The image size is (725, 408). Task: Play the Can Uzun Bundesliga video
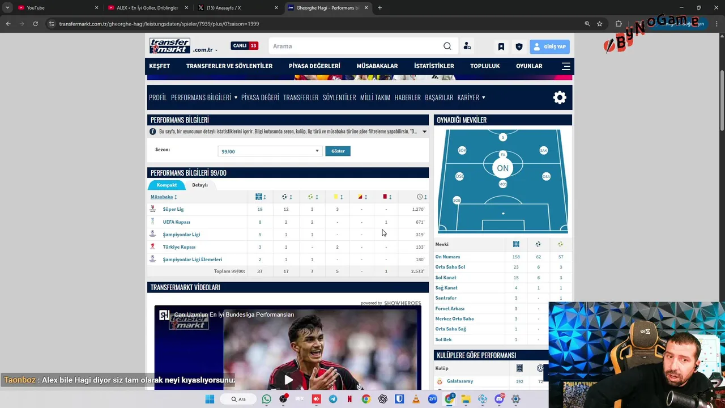[288, 380]
